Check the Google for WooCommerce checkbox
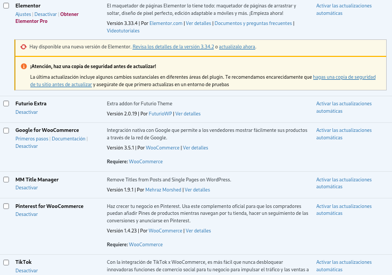 [6, 130]
